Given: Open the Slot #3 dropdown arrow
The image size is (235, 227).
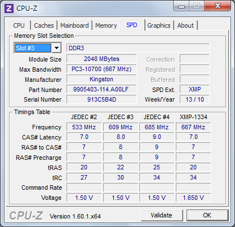Looking at the screenshot, I should (56, 48).
